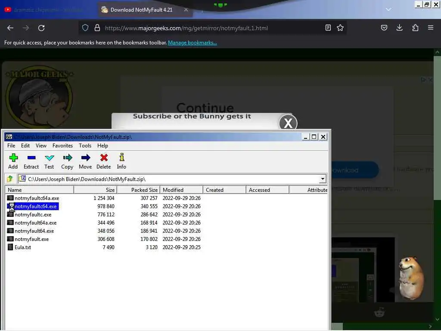
Task: Expand the 7-Zip address path dropdown
Action: (x=323, y=179)
